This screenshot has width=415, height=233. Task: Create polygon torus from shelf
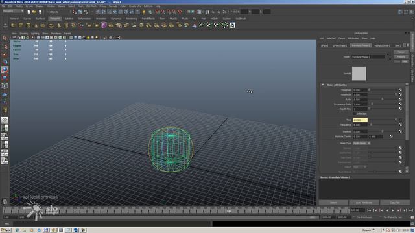51,25
